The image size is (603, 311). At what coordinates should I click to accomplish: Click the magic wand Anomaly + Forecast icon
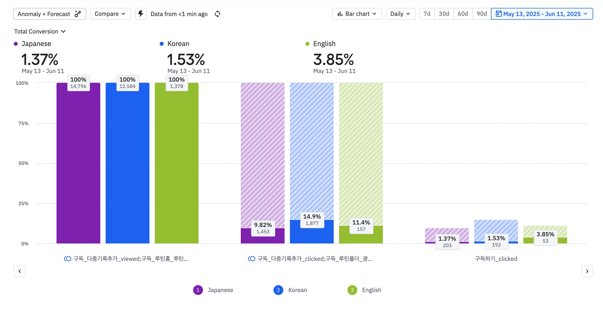coord(78,14)
